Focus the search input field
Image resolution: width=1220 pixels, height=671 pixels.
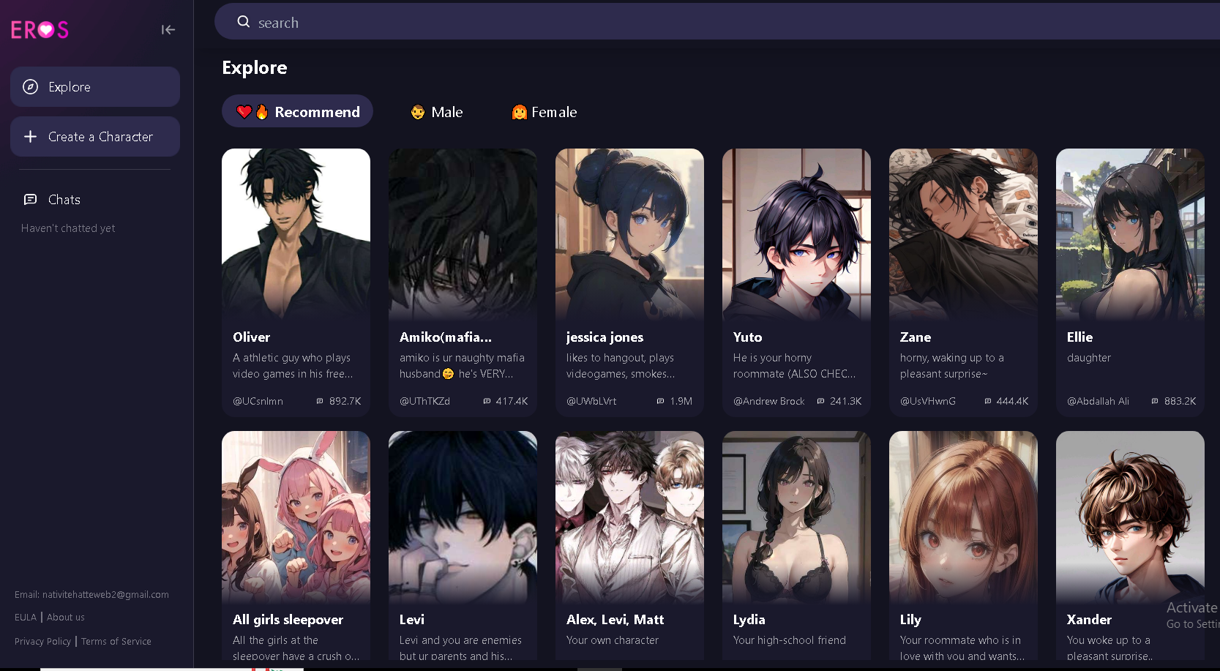click(x=717, y=22)
